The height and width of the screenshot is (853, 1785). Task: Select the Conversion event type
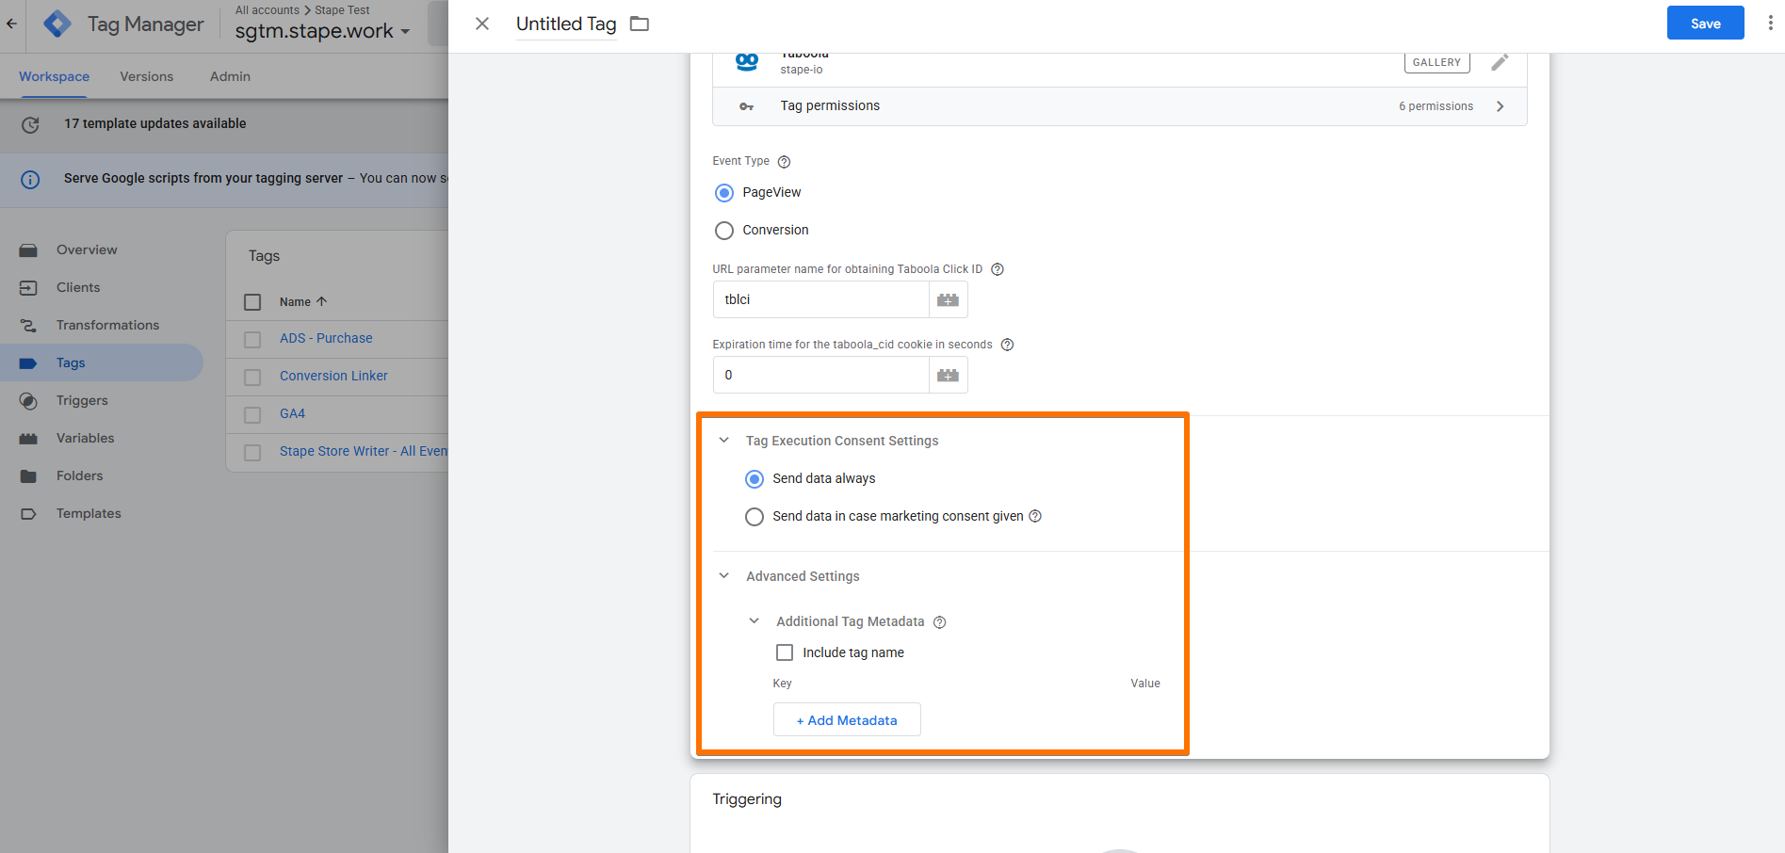click(x=724, y=231)
